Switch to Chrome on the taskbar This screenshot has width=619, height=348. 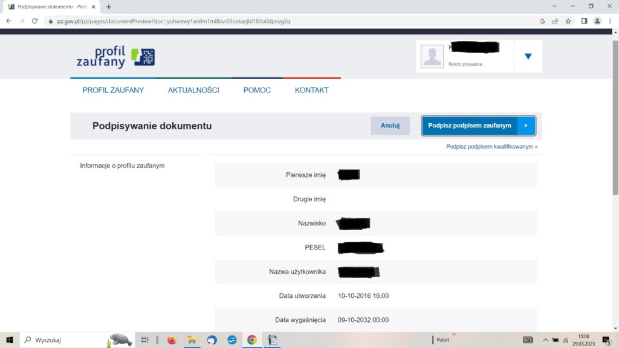pyautogui.click(x=252, y=340)
